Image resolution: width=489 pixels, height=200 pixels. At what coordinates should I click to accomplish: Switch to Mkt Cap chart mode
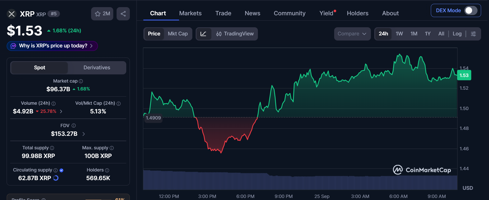(178, 34)
